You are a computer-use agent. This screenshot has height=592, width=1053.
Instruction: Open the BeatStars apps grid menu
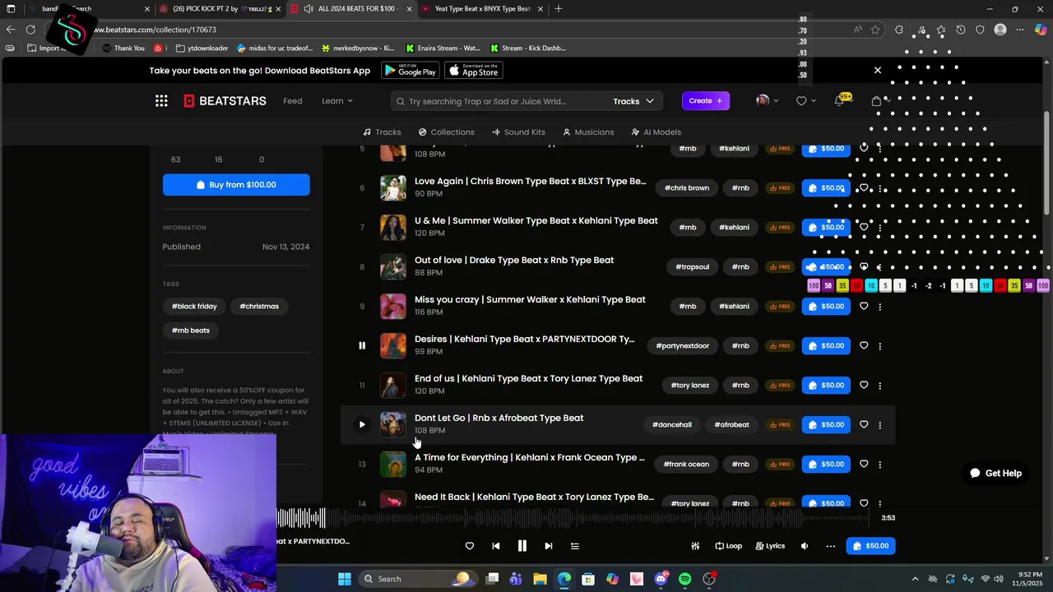(x=161, y=100)
